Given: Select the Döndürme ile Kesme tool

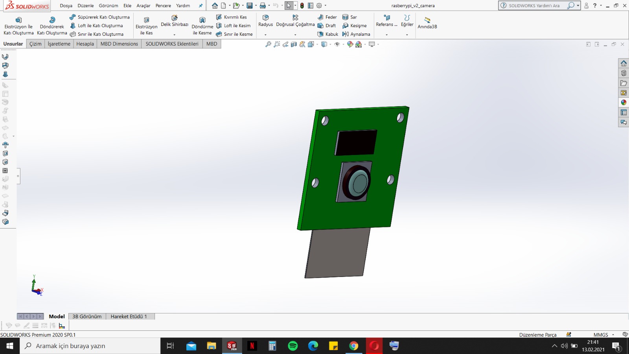Looking at the screenshot, I should 202,26.
